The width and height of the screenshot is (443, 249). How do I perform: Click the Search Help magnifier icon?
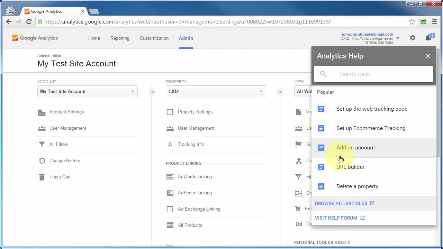tap(323, 74)
